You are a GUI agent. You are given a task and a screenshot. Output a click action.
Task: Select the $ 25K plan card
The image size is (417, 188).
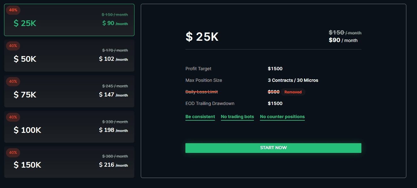tap(69, 20)
